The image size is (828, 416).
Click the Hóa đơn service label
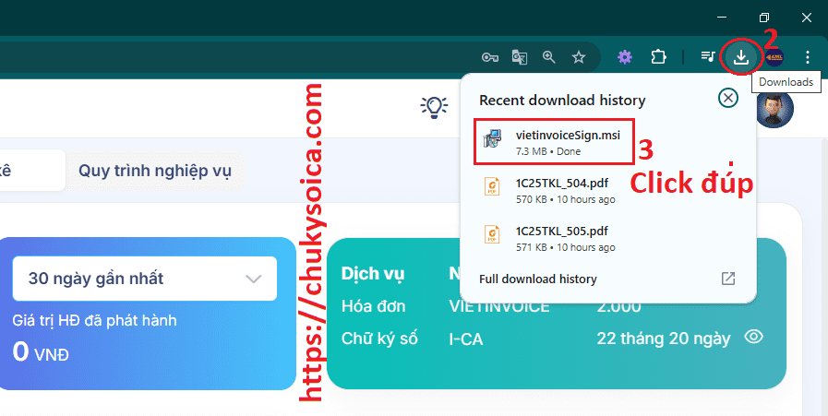[373, 306]
